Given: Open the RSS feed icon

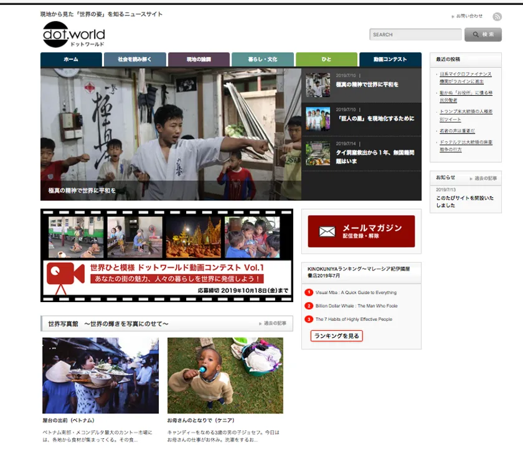Looking at the screenshot, I should [x=497, y=16].
